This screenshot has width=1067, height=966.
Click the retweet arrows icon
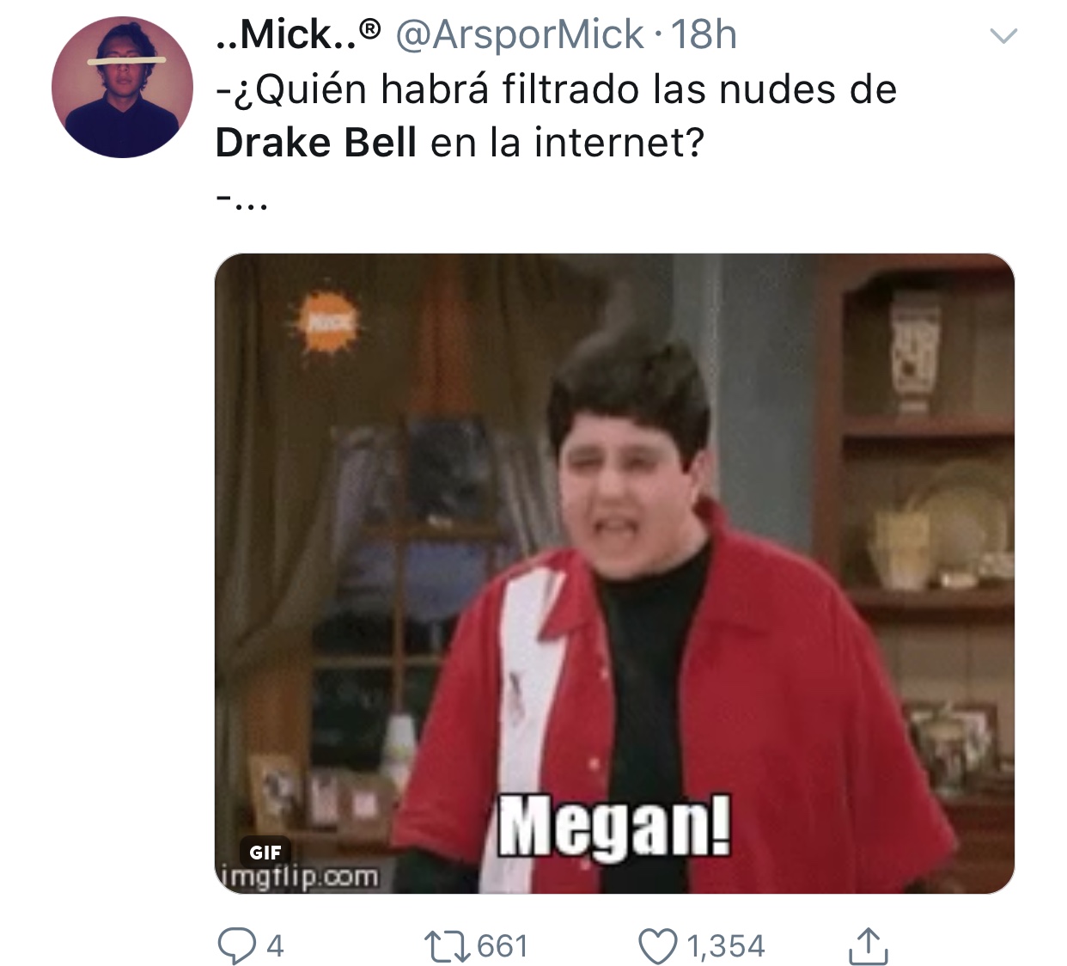(448, 946)
